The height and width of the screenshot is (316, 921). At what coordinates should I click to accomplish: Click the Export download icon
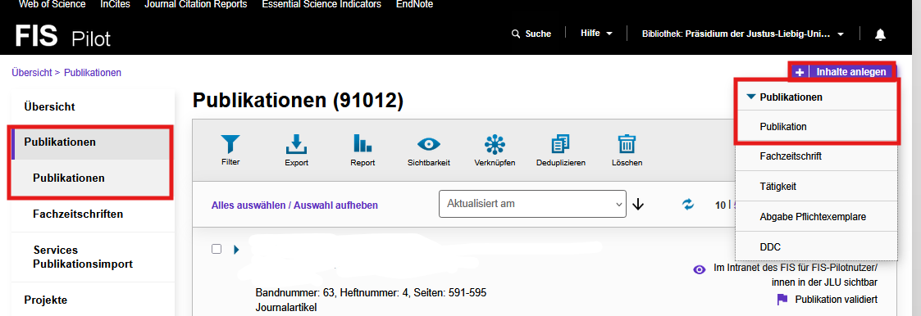297,144
